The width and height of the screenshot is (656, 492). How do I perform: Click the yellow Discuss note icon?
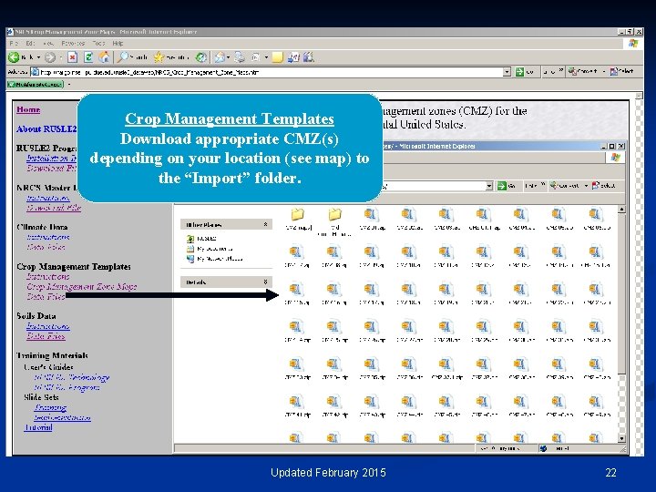coord(277,57)
